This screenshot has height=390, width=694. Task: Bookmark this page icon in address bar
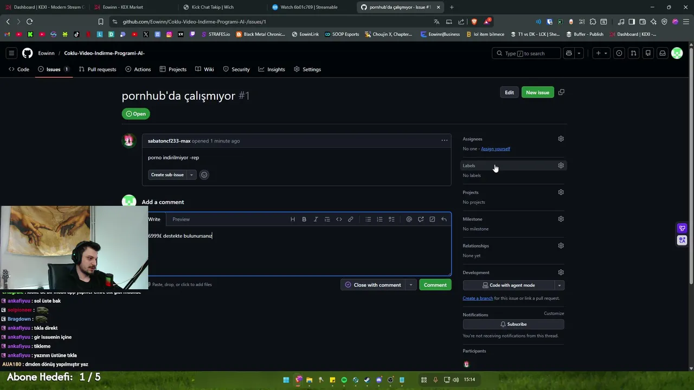pyautogui.click(x=100, y=22)
